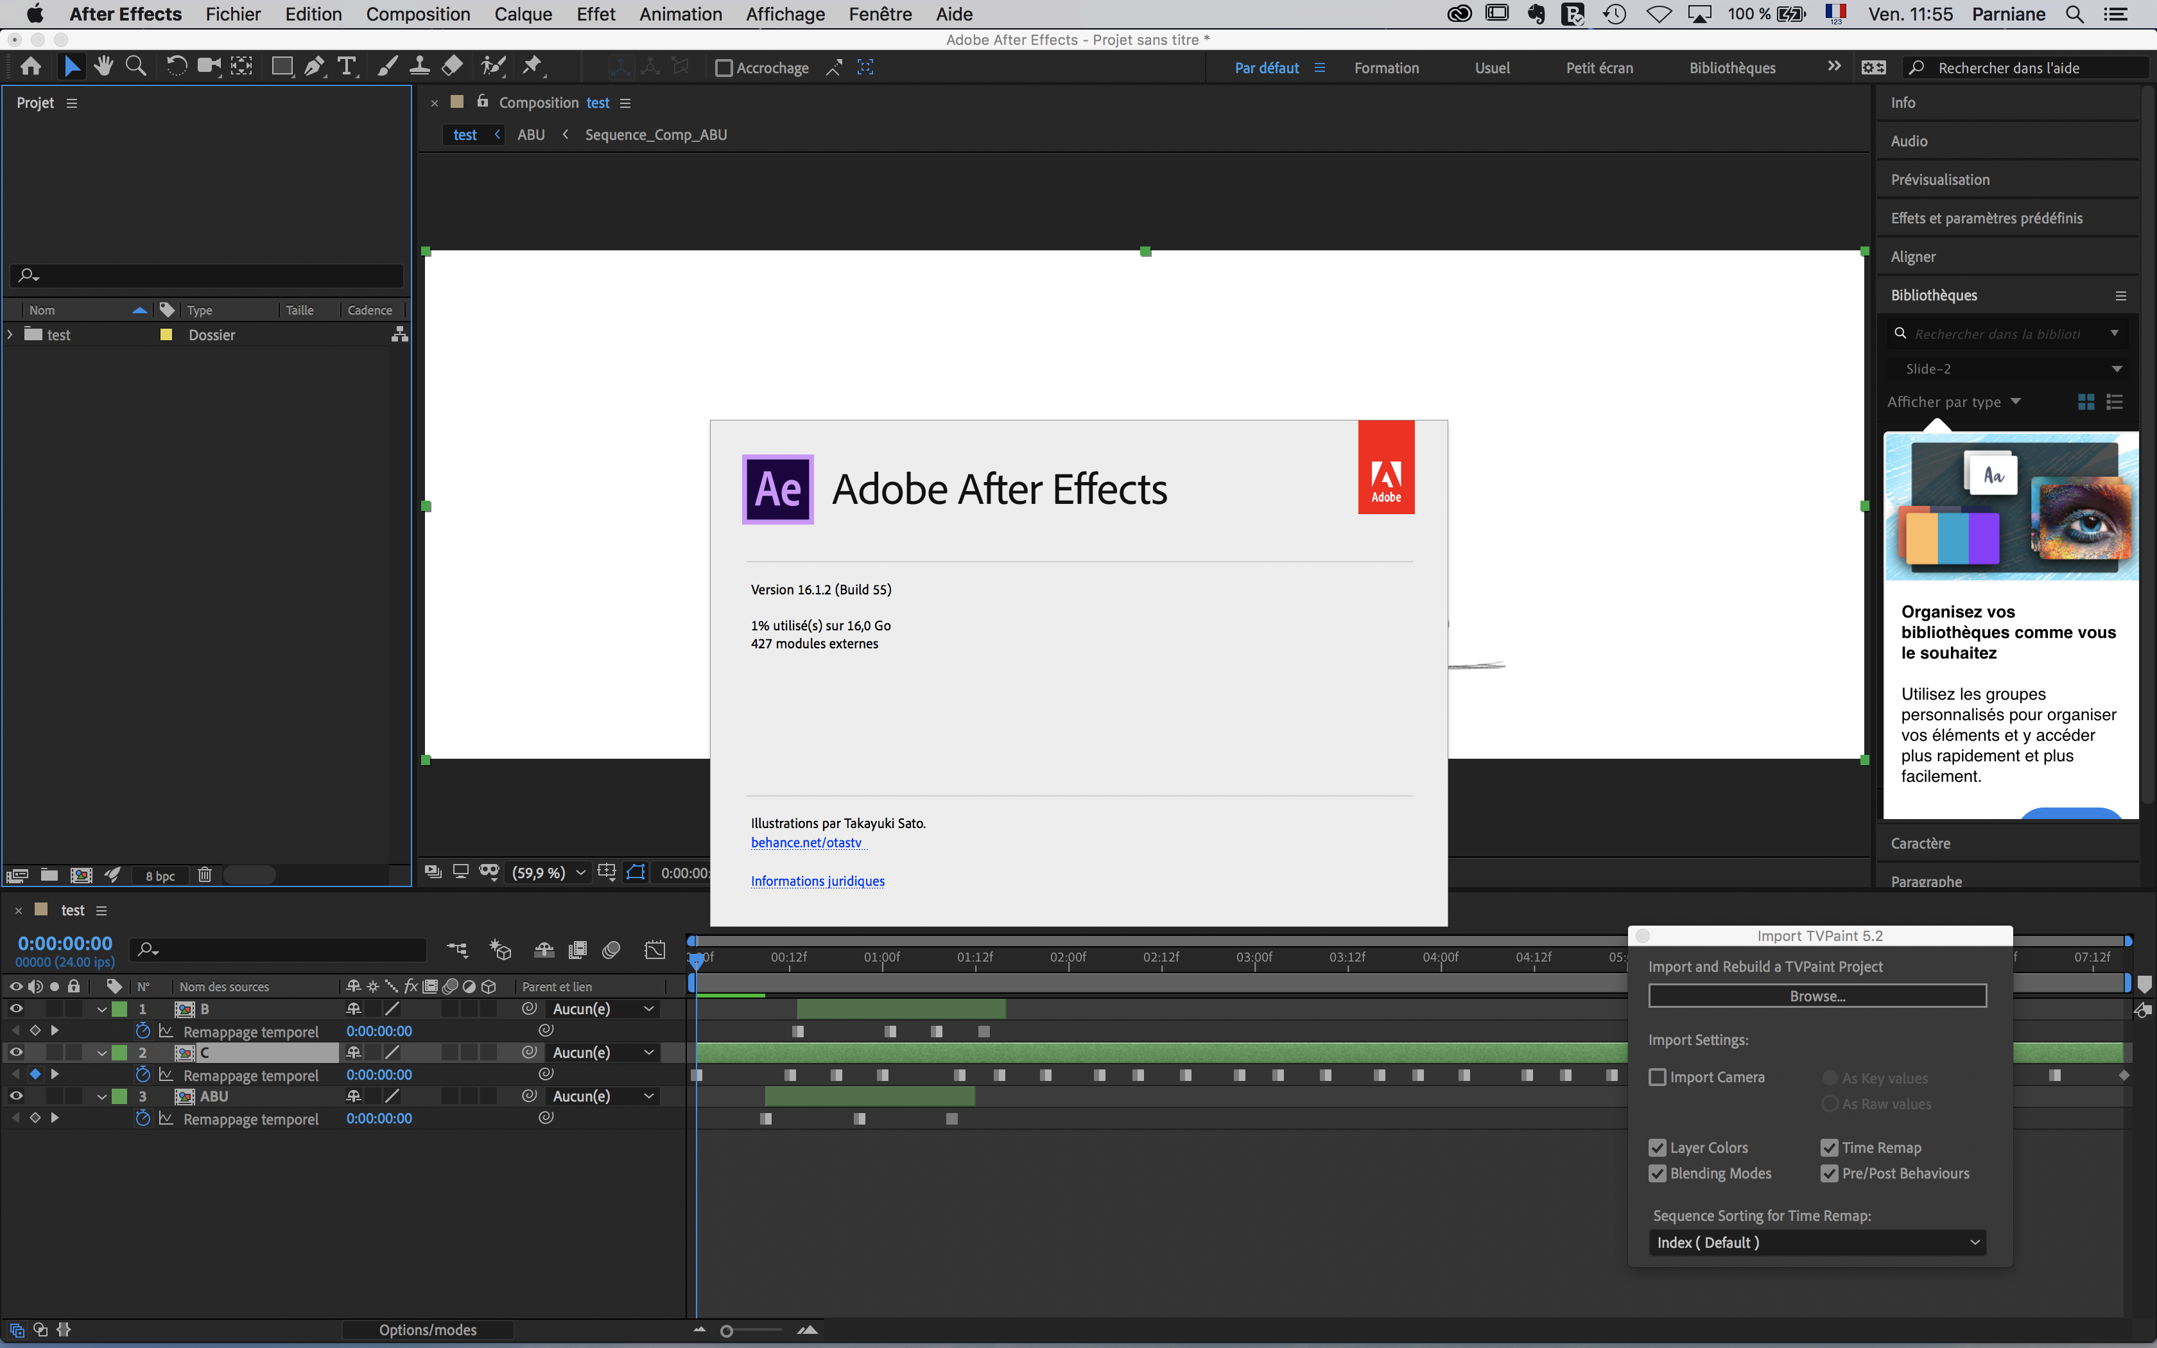This screenshot has height=1348, width=2157.
Task: Toggle the Accrochage snapping checkbox
Action: (x=723, y=68)
